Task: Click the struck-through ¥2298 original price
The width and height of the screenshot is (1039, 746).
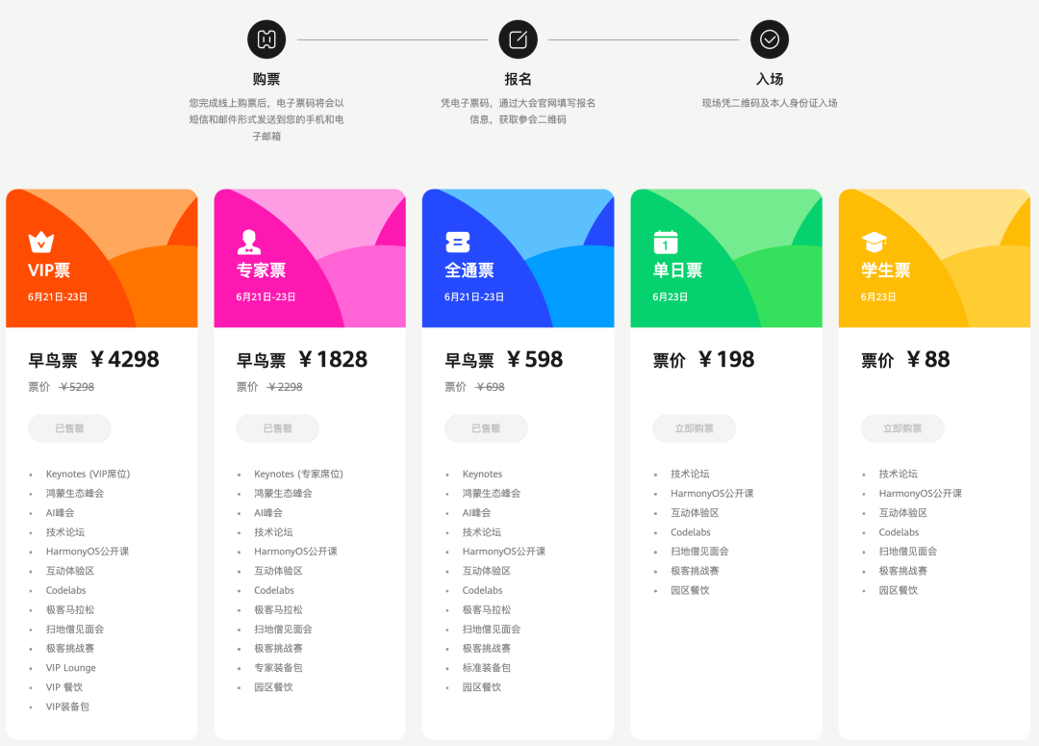Action: pos(285,387)
